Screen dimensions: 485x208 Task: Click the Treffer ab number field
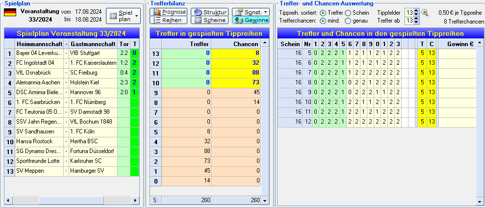(409, 21)
